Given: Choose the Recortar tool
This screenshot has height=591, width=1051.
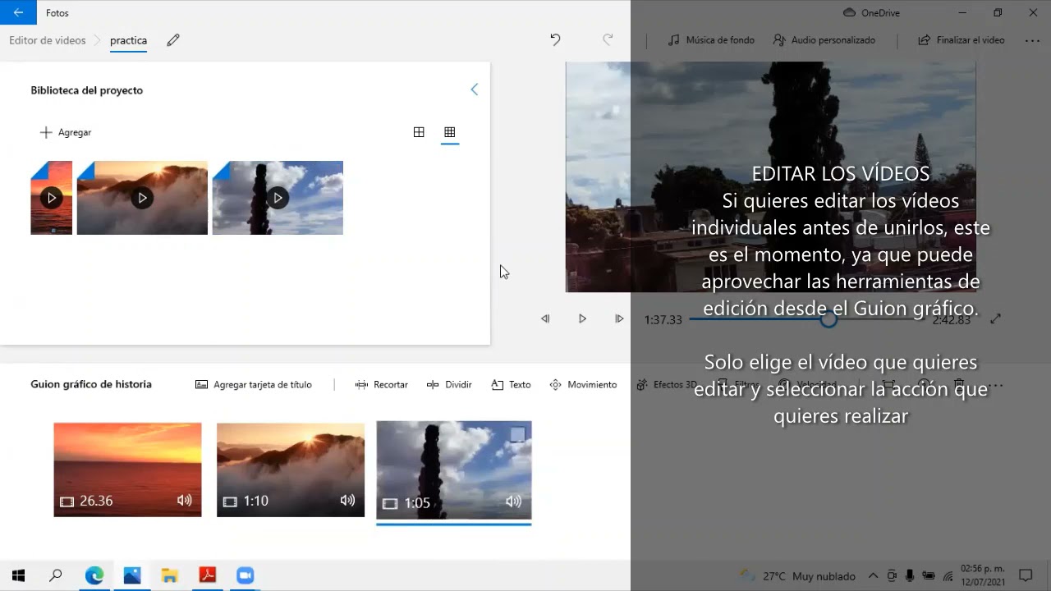Looking at the screenshot, I should click(x=381, y=384).
